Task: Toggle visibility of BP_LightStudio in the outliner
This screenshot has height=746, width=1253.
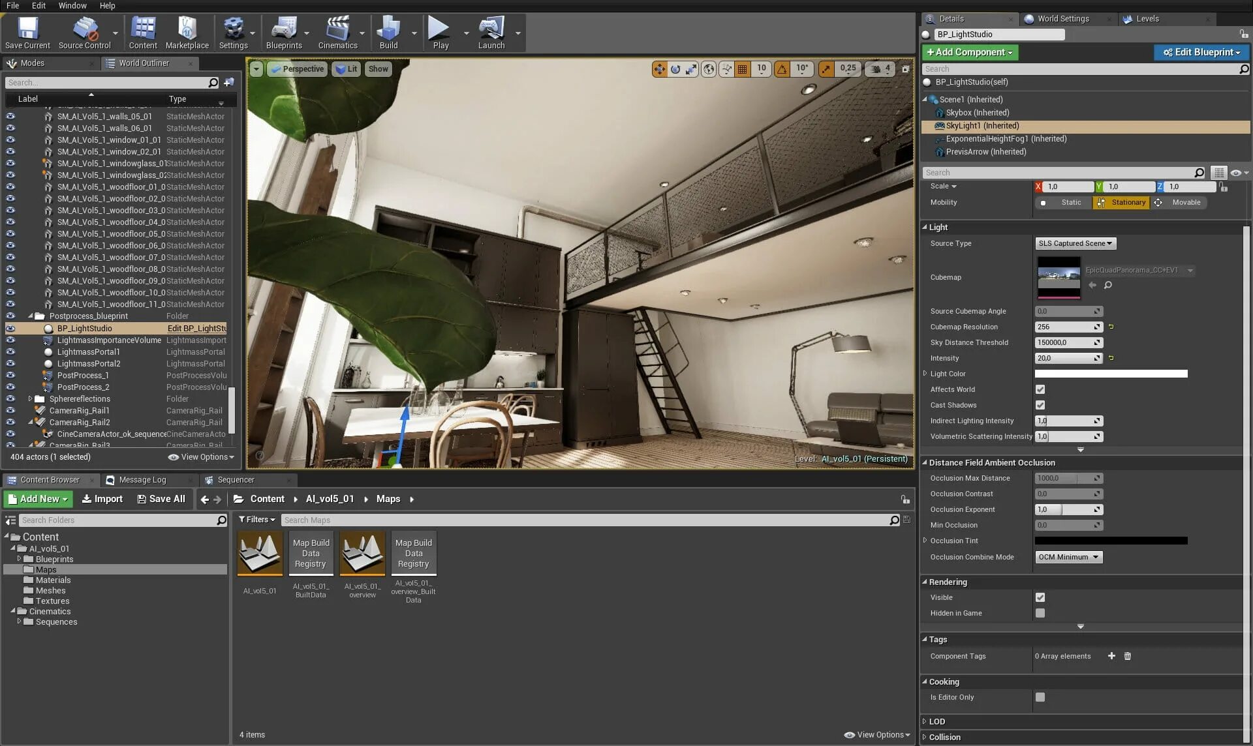Action: (10, 328)
